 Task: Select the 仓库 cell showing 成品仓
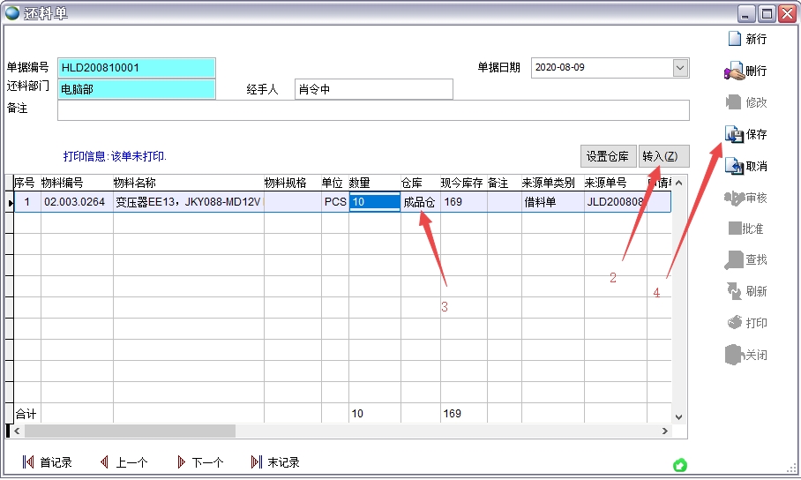[x=419, y=202]
